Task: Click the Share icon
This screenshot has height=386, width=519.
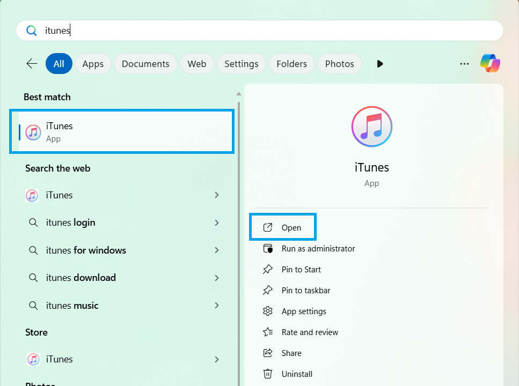Action: 267,353
